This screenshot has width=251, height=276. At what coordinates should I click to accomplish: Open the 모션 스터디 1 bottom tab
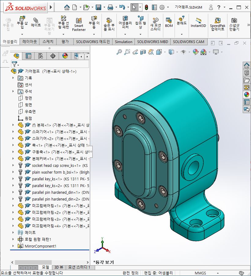click(x=79, y=267)
